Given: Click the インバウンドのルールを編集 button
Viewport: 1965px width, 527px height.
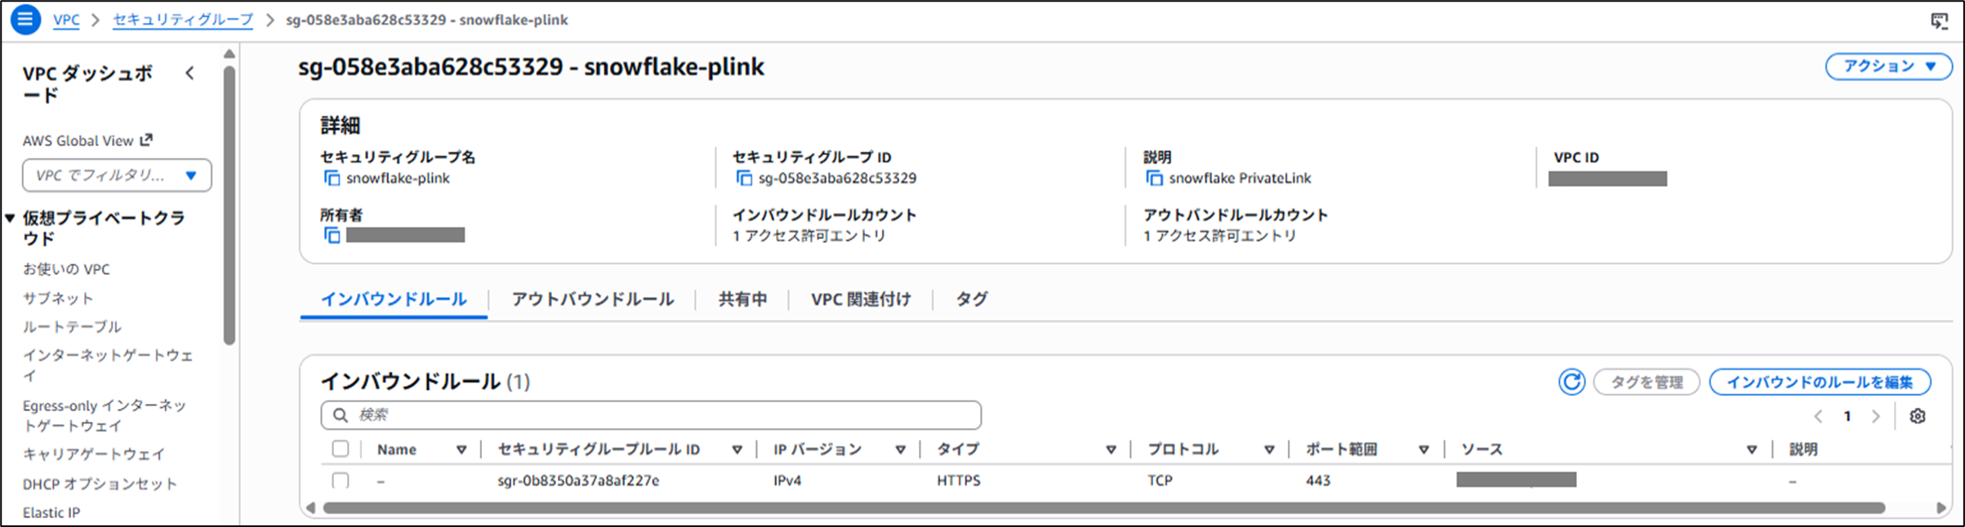Looking at the screenshot, I should click(1820, 382).
